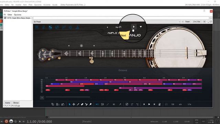Open the 4/4 time signature selector

coord(180,104)
